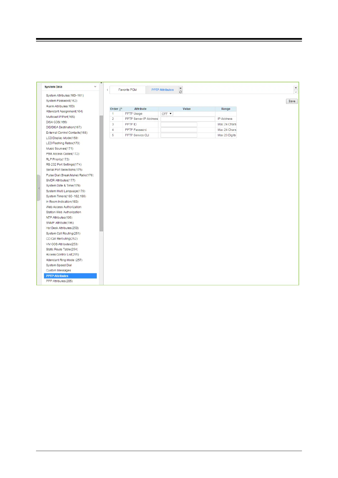Open VM COS Attributes(253)
The image size is (338, 478).
click(62, 244)
